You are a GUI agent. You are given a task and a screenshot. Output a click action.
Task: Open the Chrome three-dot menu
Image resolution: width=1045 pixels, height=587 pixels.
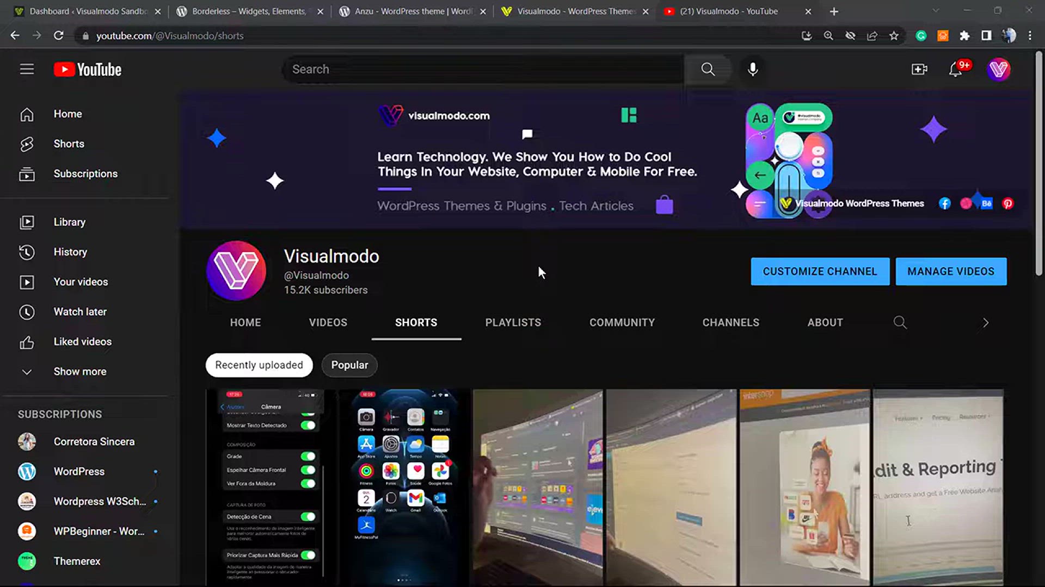tap(1030, 35)
